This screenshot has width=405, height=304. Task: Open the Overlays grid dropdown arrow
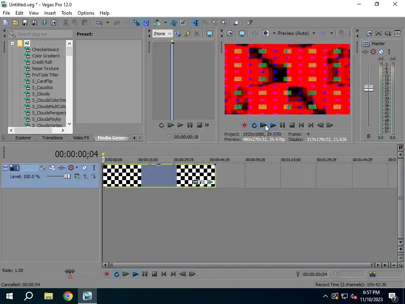coord(331,33)
